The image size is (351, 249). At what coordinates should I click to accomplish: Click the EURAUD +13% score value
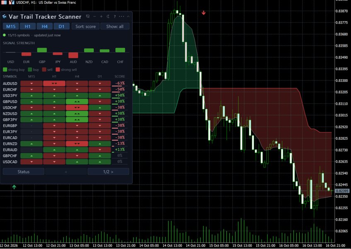(x=120, y=149)
